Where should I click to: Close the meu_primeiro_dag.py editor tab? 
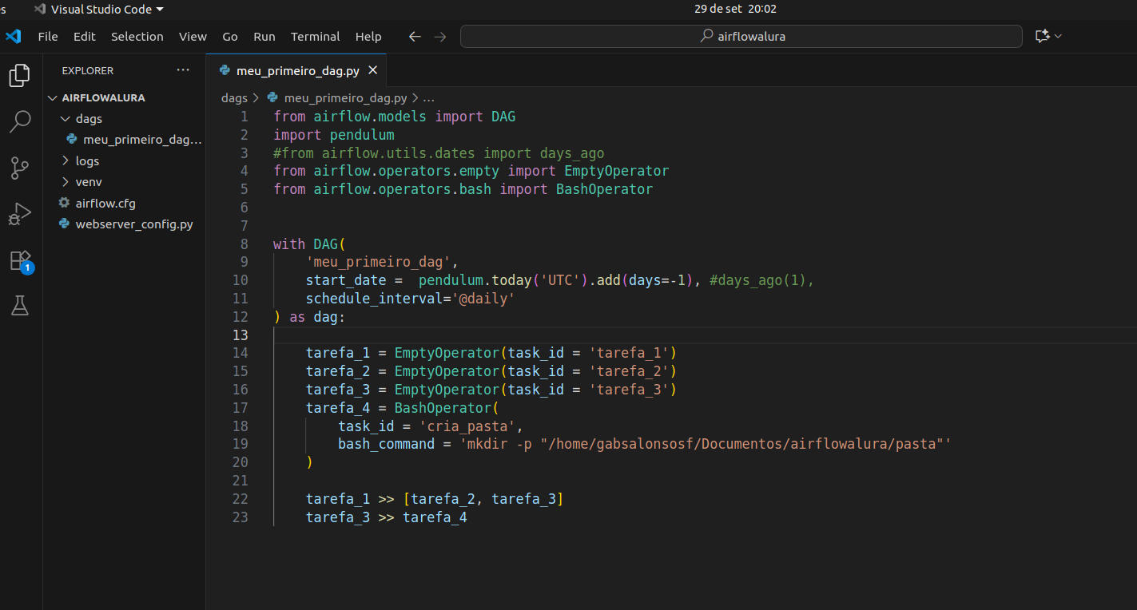[x=372, y=71]
